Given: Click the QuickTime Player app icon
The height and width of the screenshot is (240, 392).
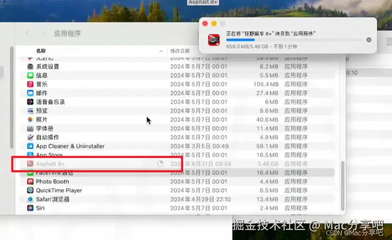Looking at the screenshot, I should coord(30,190).
